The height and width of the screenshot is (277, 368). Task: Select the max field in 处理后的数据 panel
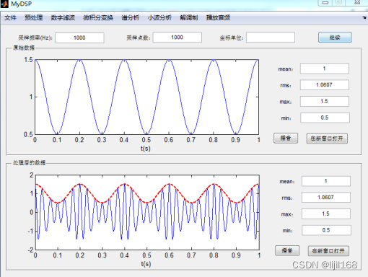[326, 214]
